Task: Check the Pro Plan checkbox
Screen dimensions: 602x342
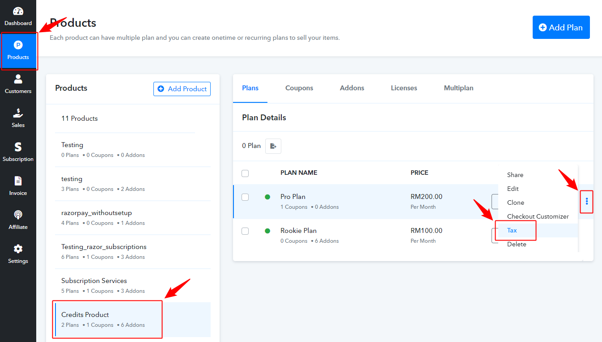Action: 245,197
